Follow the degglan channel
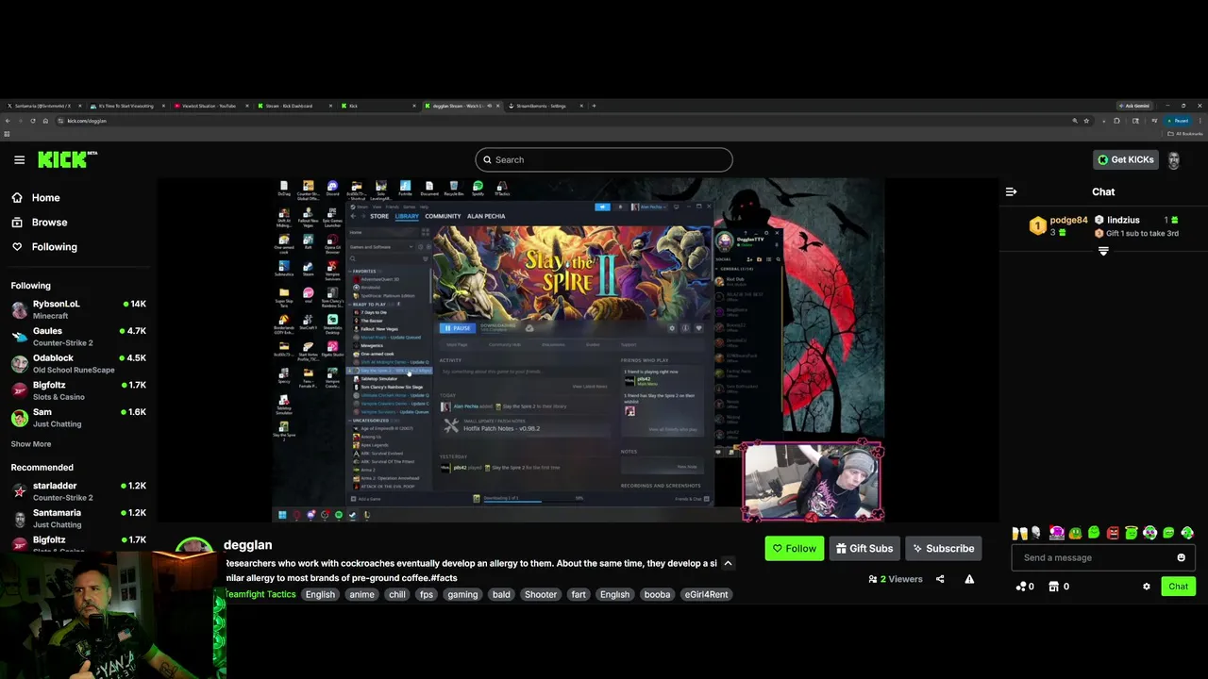Screen dimensions: 1208x679 pyautogui.click(x=794, y=548)
